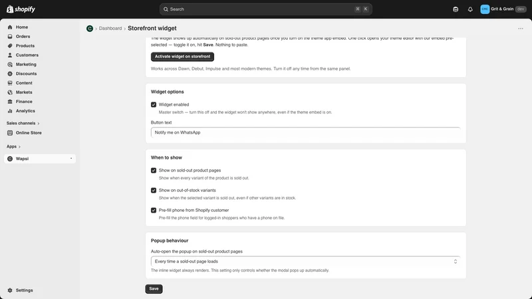Go back to Dashboard breadcrumb
The width and height of the screenshot is (532, 299).
click(x=110, y=29)
